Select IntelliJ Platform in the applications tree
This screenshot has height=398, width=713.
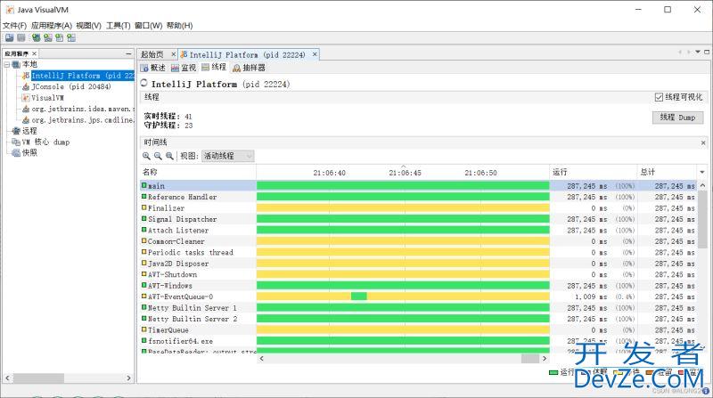pyautogui.click(x=83, y=76)
